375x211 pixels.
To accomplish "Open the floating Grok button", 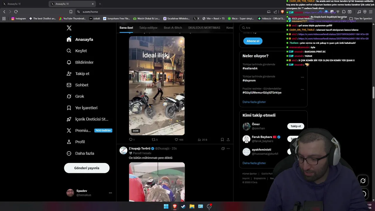I will pos(363,181).
